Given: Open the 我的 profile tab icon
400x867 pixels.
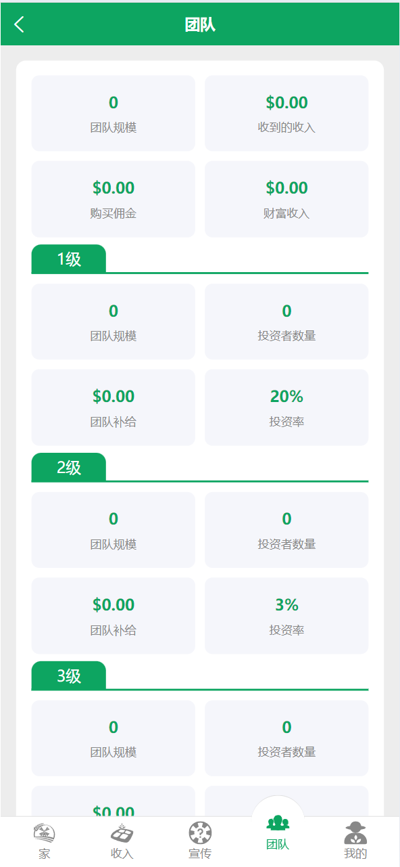Looking at the screenshot, I should pyautogui.click(x=355, y=832).
